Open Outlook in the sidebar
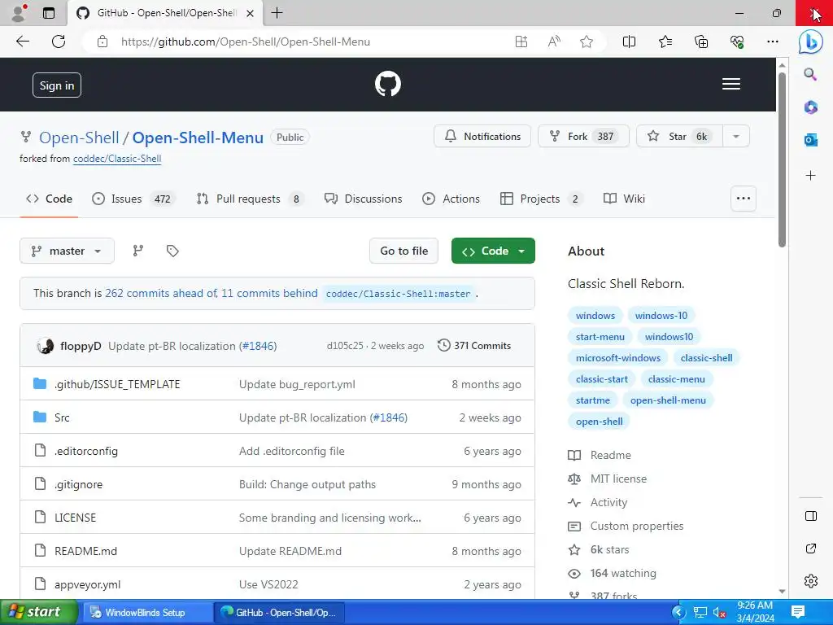The width and height of the screenshot is (833, 625). 810,140
